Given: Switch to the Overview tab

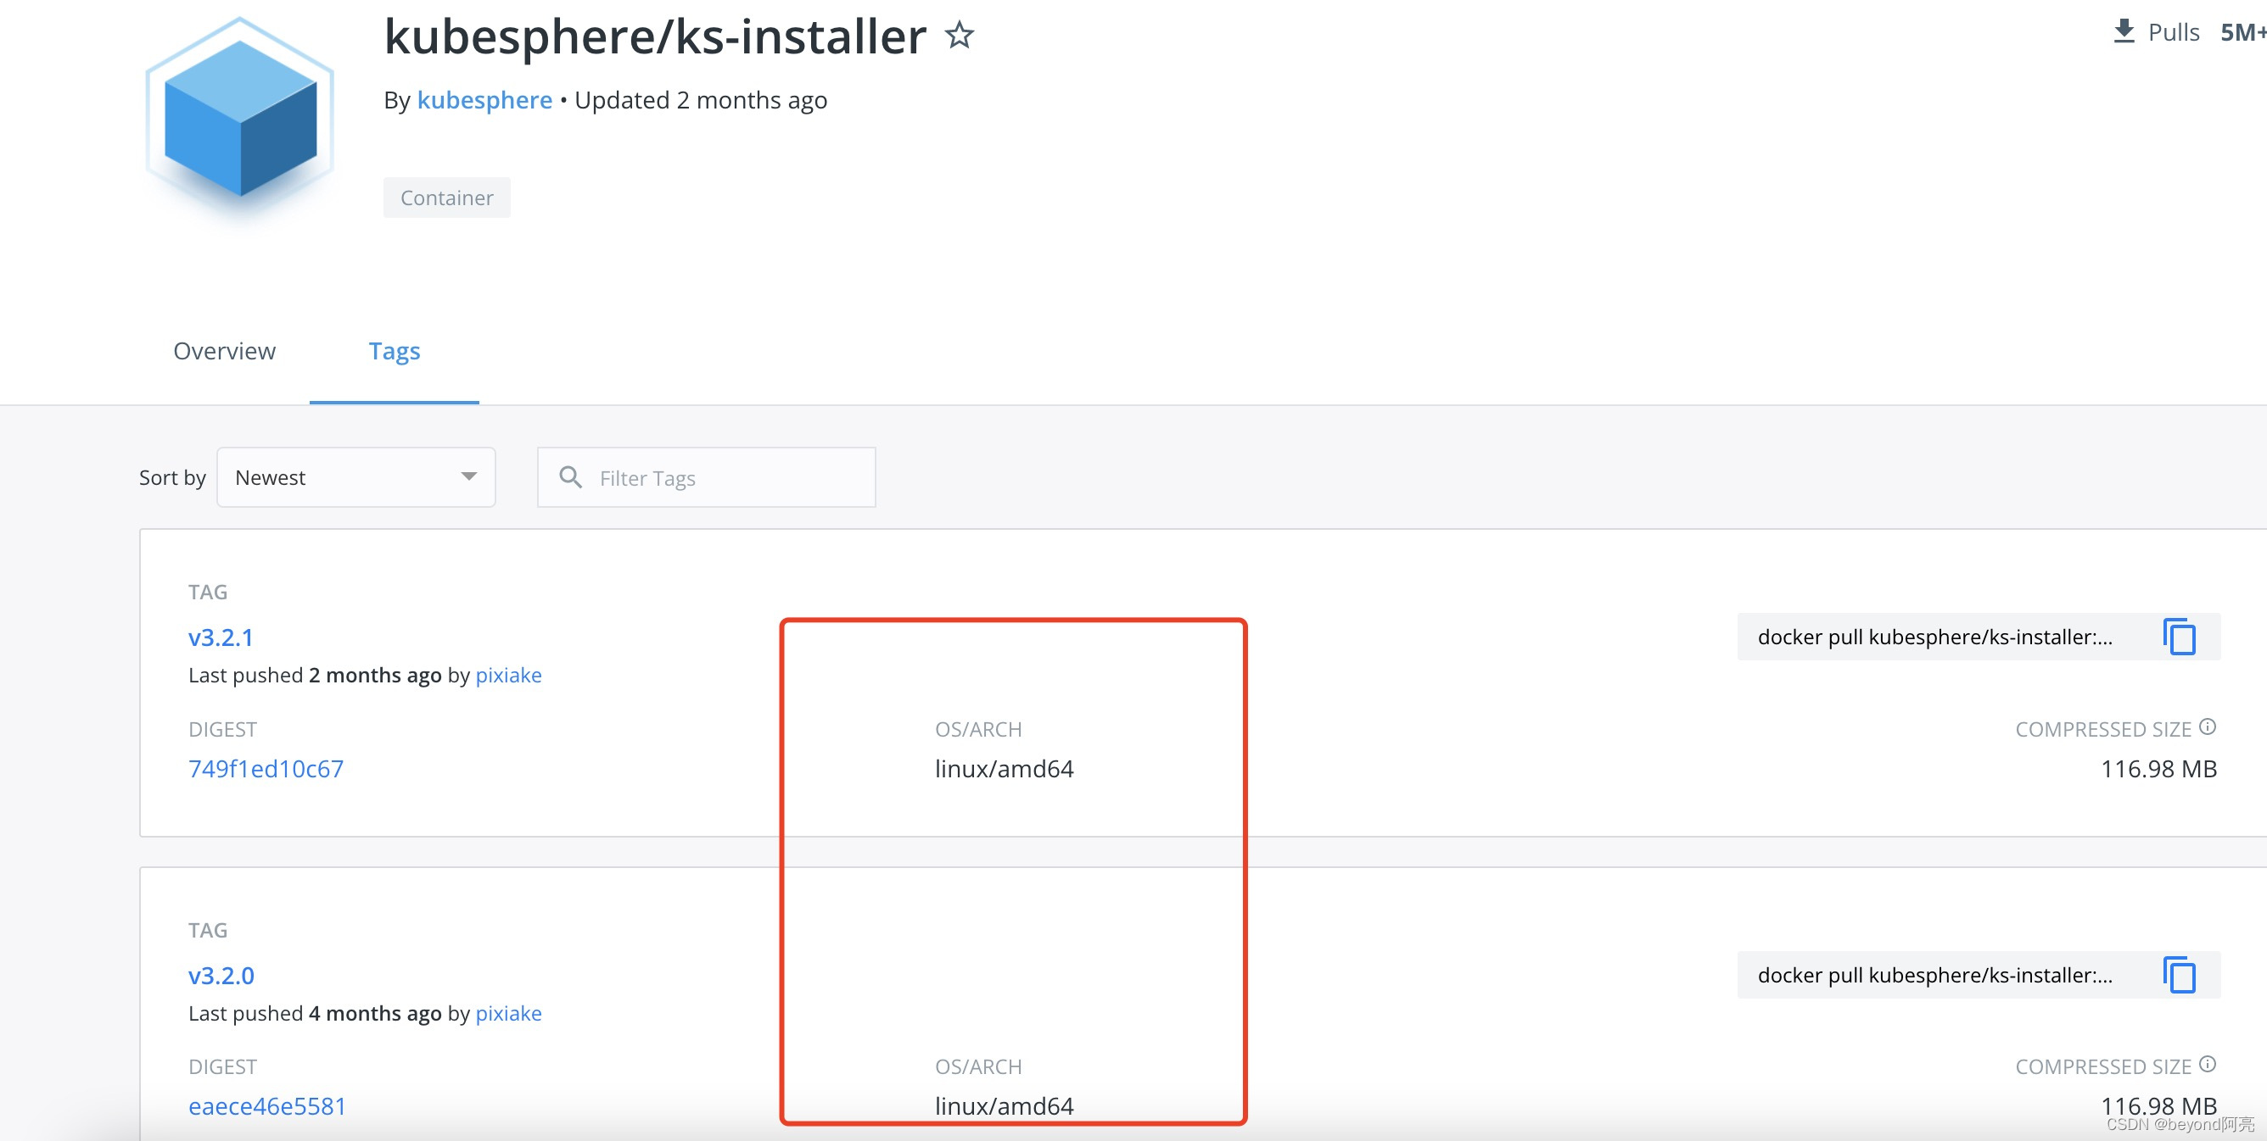Looking at the screenshot, I should [x=225, y=351].
